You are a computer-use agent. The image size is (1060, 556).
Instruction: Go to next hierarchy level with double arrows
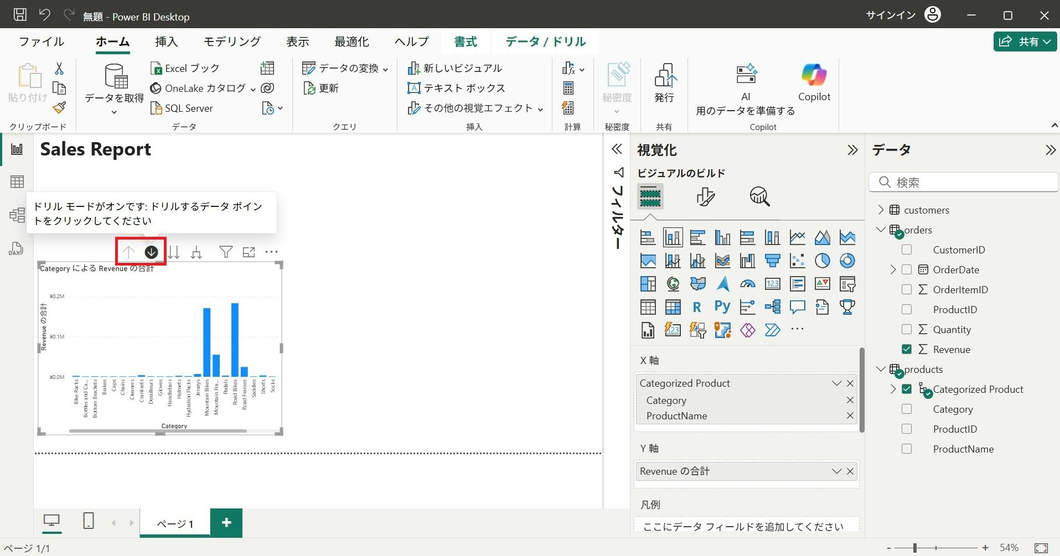coord(174,252)
